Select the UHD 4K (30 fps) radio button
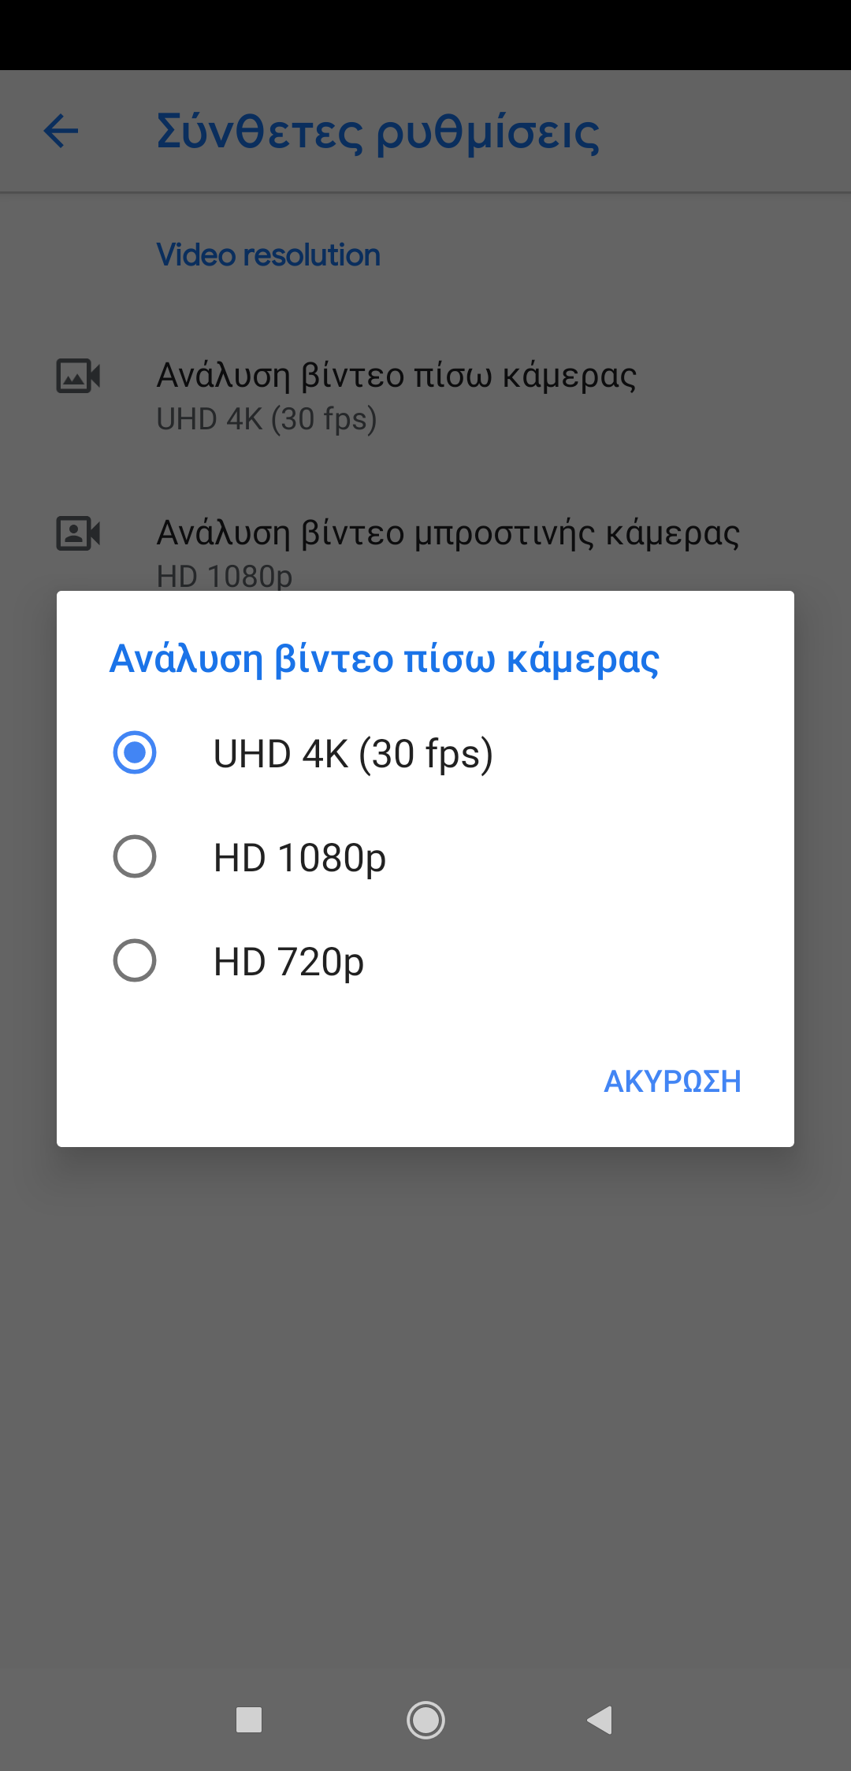Viewport: 851px width, 1771px height. 135,752
